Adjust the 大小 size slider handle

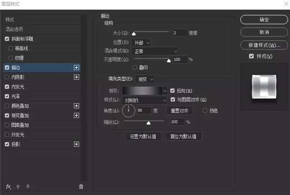134,33
